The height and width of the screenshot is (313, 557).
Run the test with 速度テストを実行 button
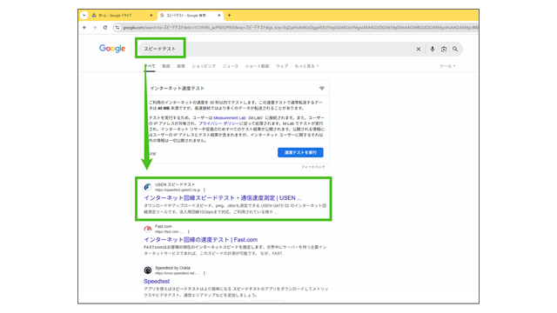click(x=300, y=153)
